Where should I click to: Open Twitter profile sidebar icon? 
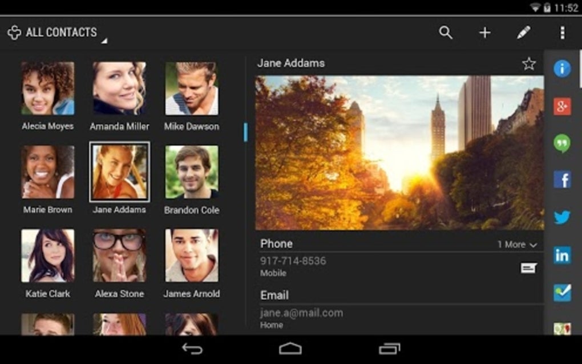(x=562, y=217)
